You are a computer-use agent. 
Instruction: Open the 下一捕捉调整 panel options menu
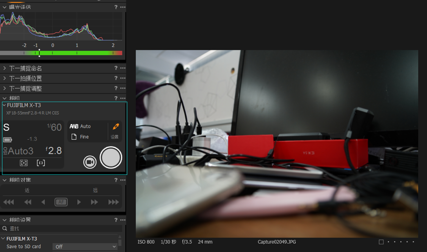pyautogui.click(x=123, y=88)
